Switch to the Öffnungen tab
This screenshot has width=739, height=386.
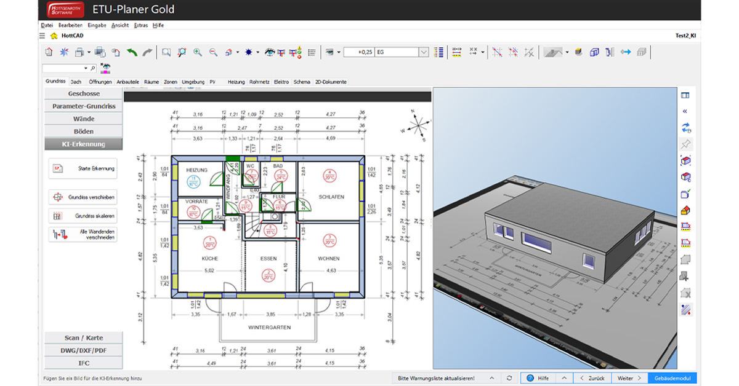pos(100,82)
